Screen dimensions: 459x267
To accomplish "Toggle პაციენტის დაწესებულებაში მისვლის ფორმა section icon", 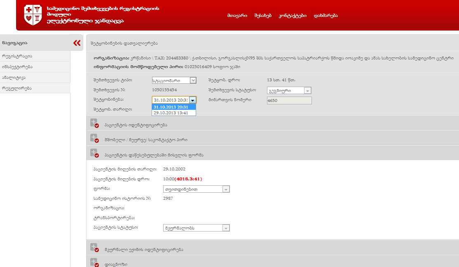I will point(94,154).
